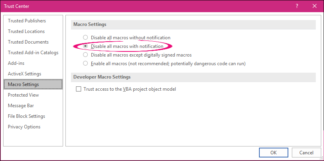This screenshot has height=161, width=324.
Task: Select Enable all macros option
Action: [x=85, y=63]
